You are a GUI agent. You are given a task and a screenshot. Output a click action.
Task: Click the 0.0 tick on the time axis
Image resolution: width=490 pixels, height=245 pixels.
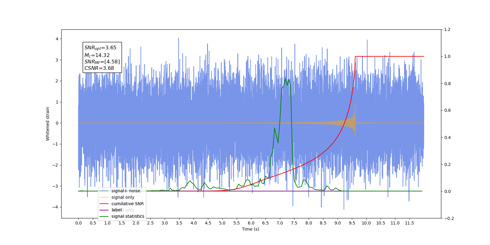(x=78, y=223)
